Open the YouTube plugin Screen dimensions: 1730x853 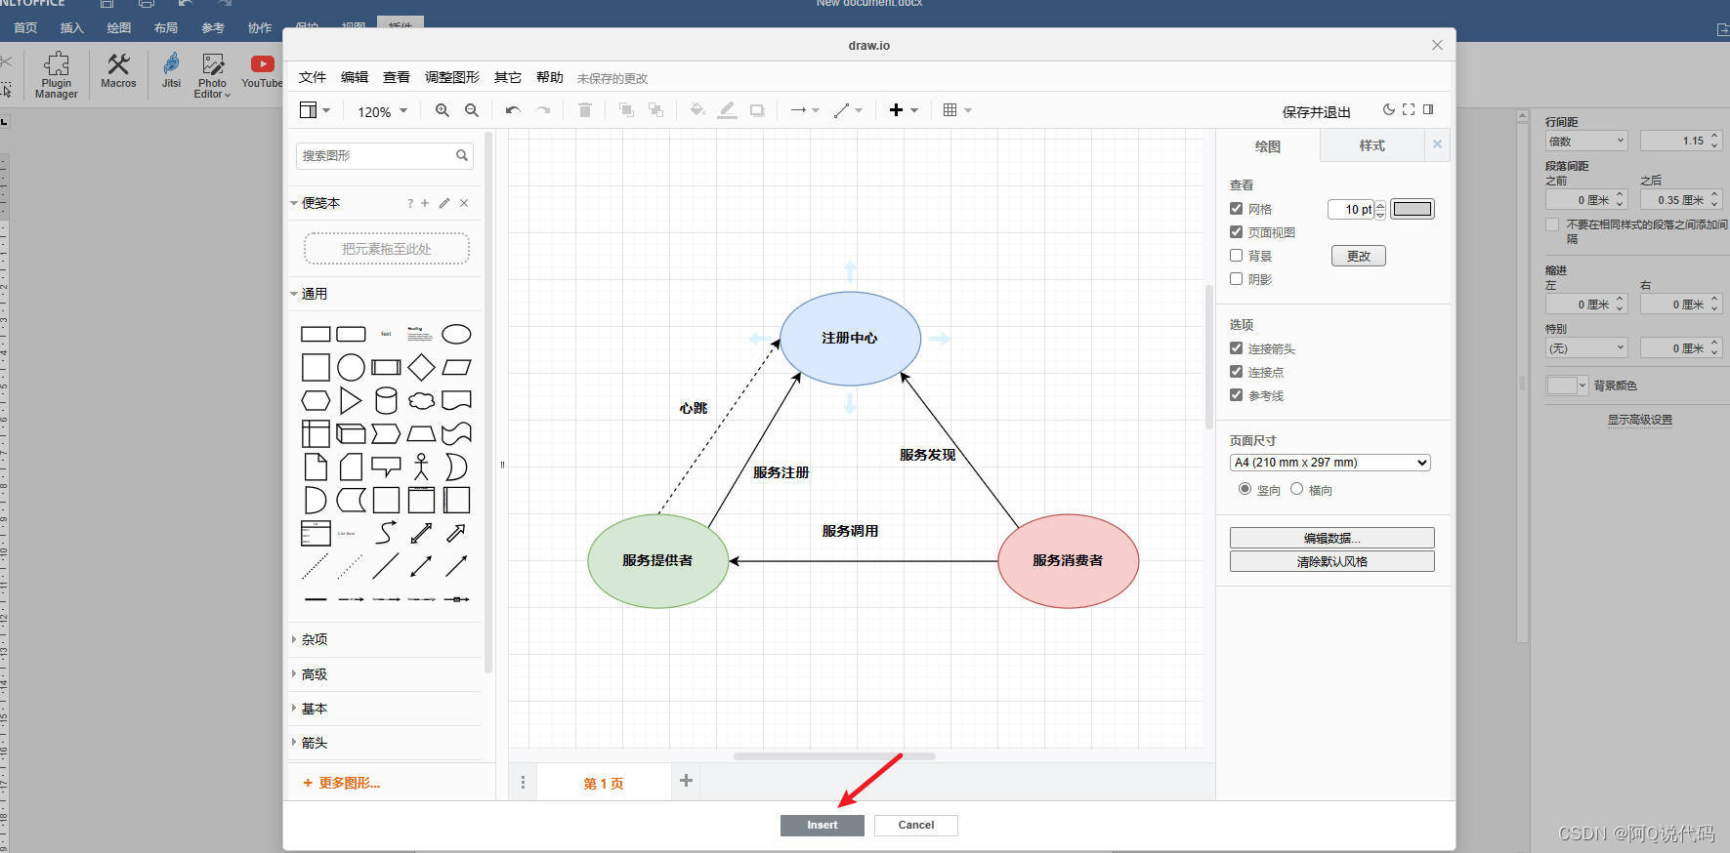(x=262, y=71)
